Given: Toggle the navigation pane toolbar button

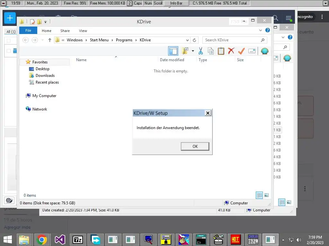Looking at the screenshot, I should click(173, 51).
